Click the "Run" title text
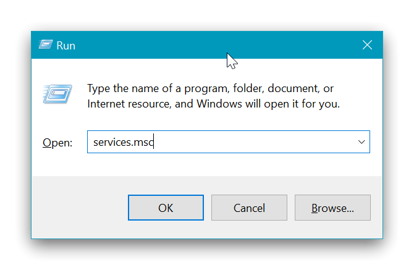The image size is (414, 270). tap(65, 46)
